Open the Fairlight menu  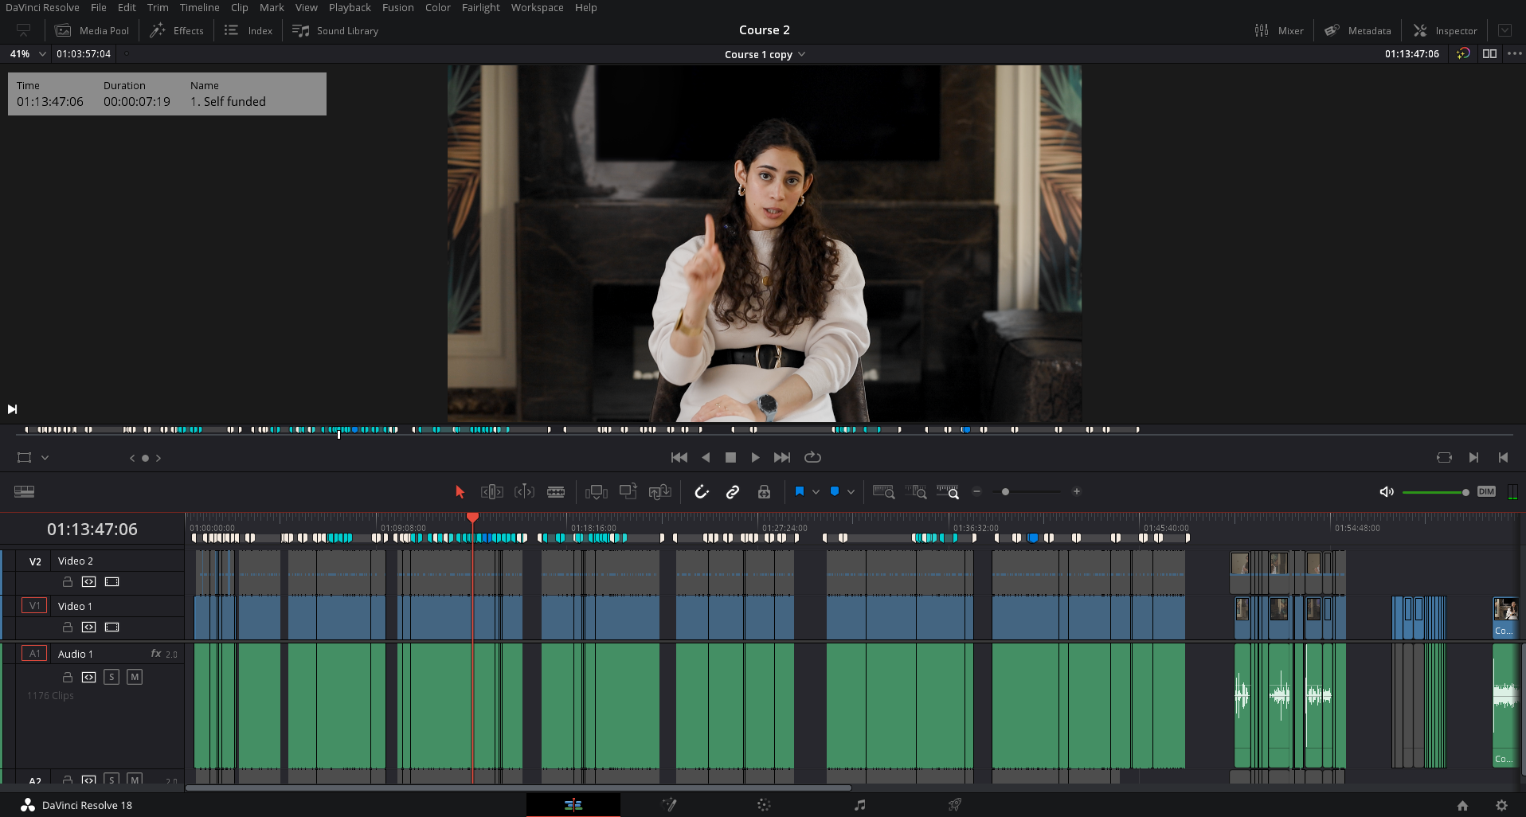pyautogui.click(x=480, y=8)
